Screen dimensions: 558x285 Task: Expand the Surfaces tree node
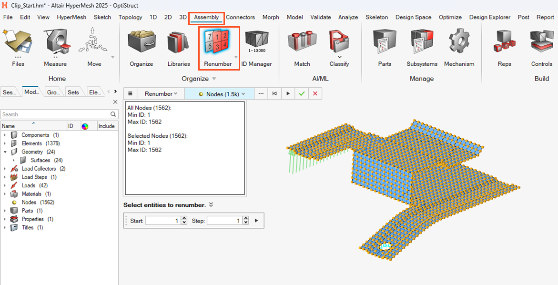click(x=14, y=160)
